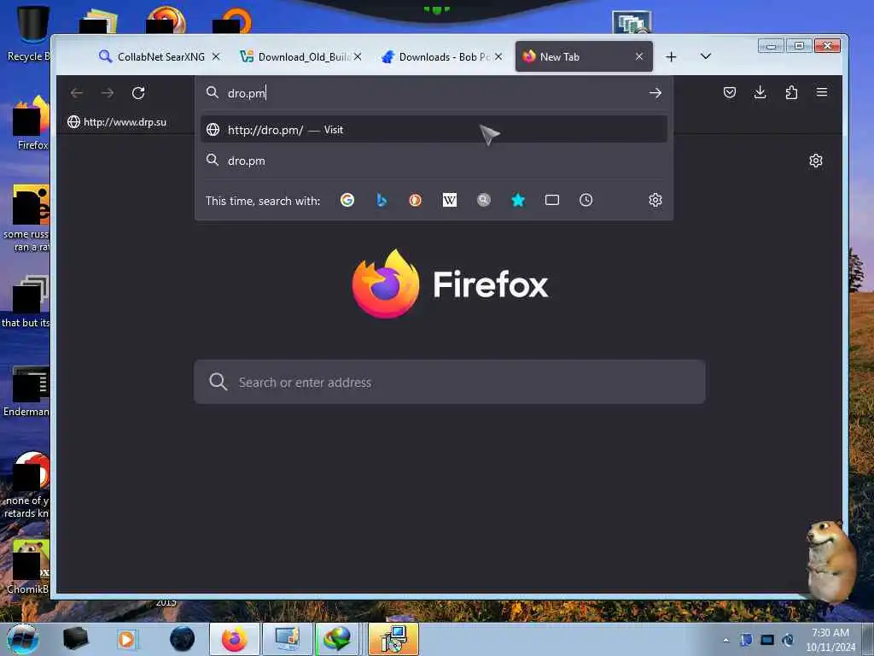Personalize New Tab gear icon
874x656 pixels.
coord(815,161)
